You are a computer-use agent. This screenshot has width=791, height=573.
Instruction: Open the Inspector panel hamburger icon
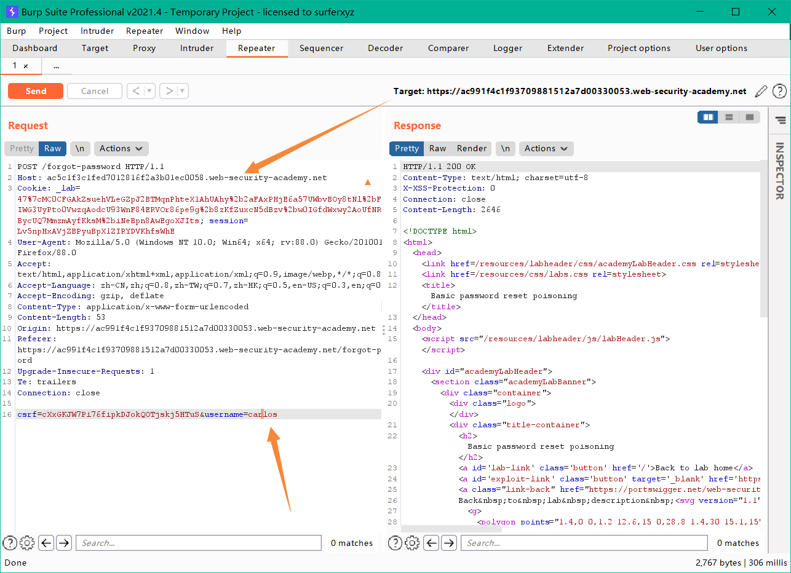(780, 120)
